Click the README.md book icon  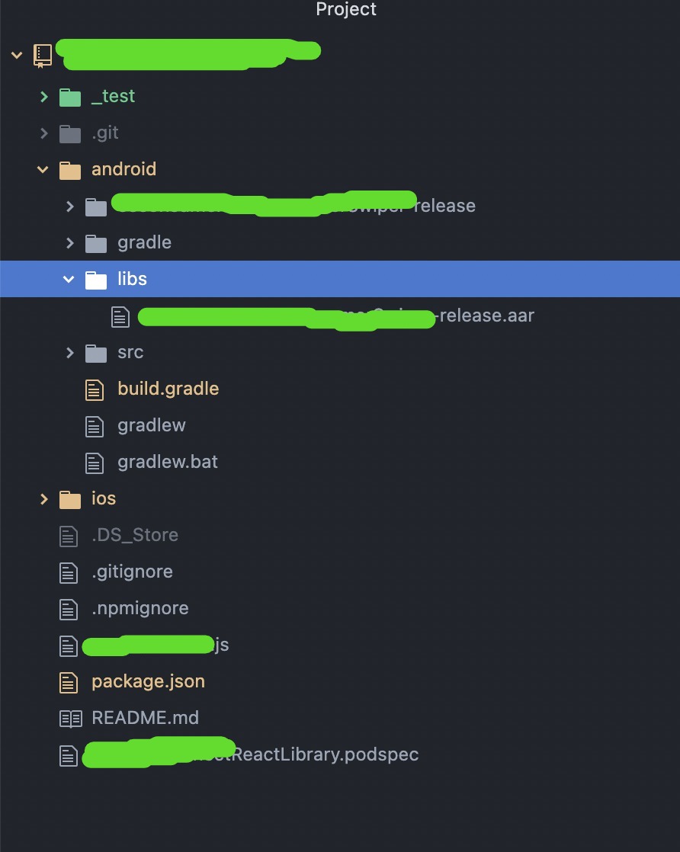pos(71,719)
